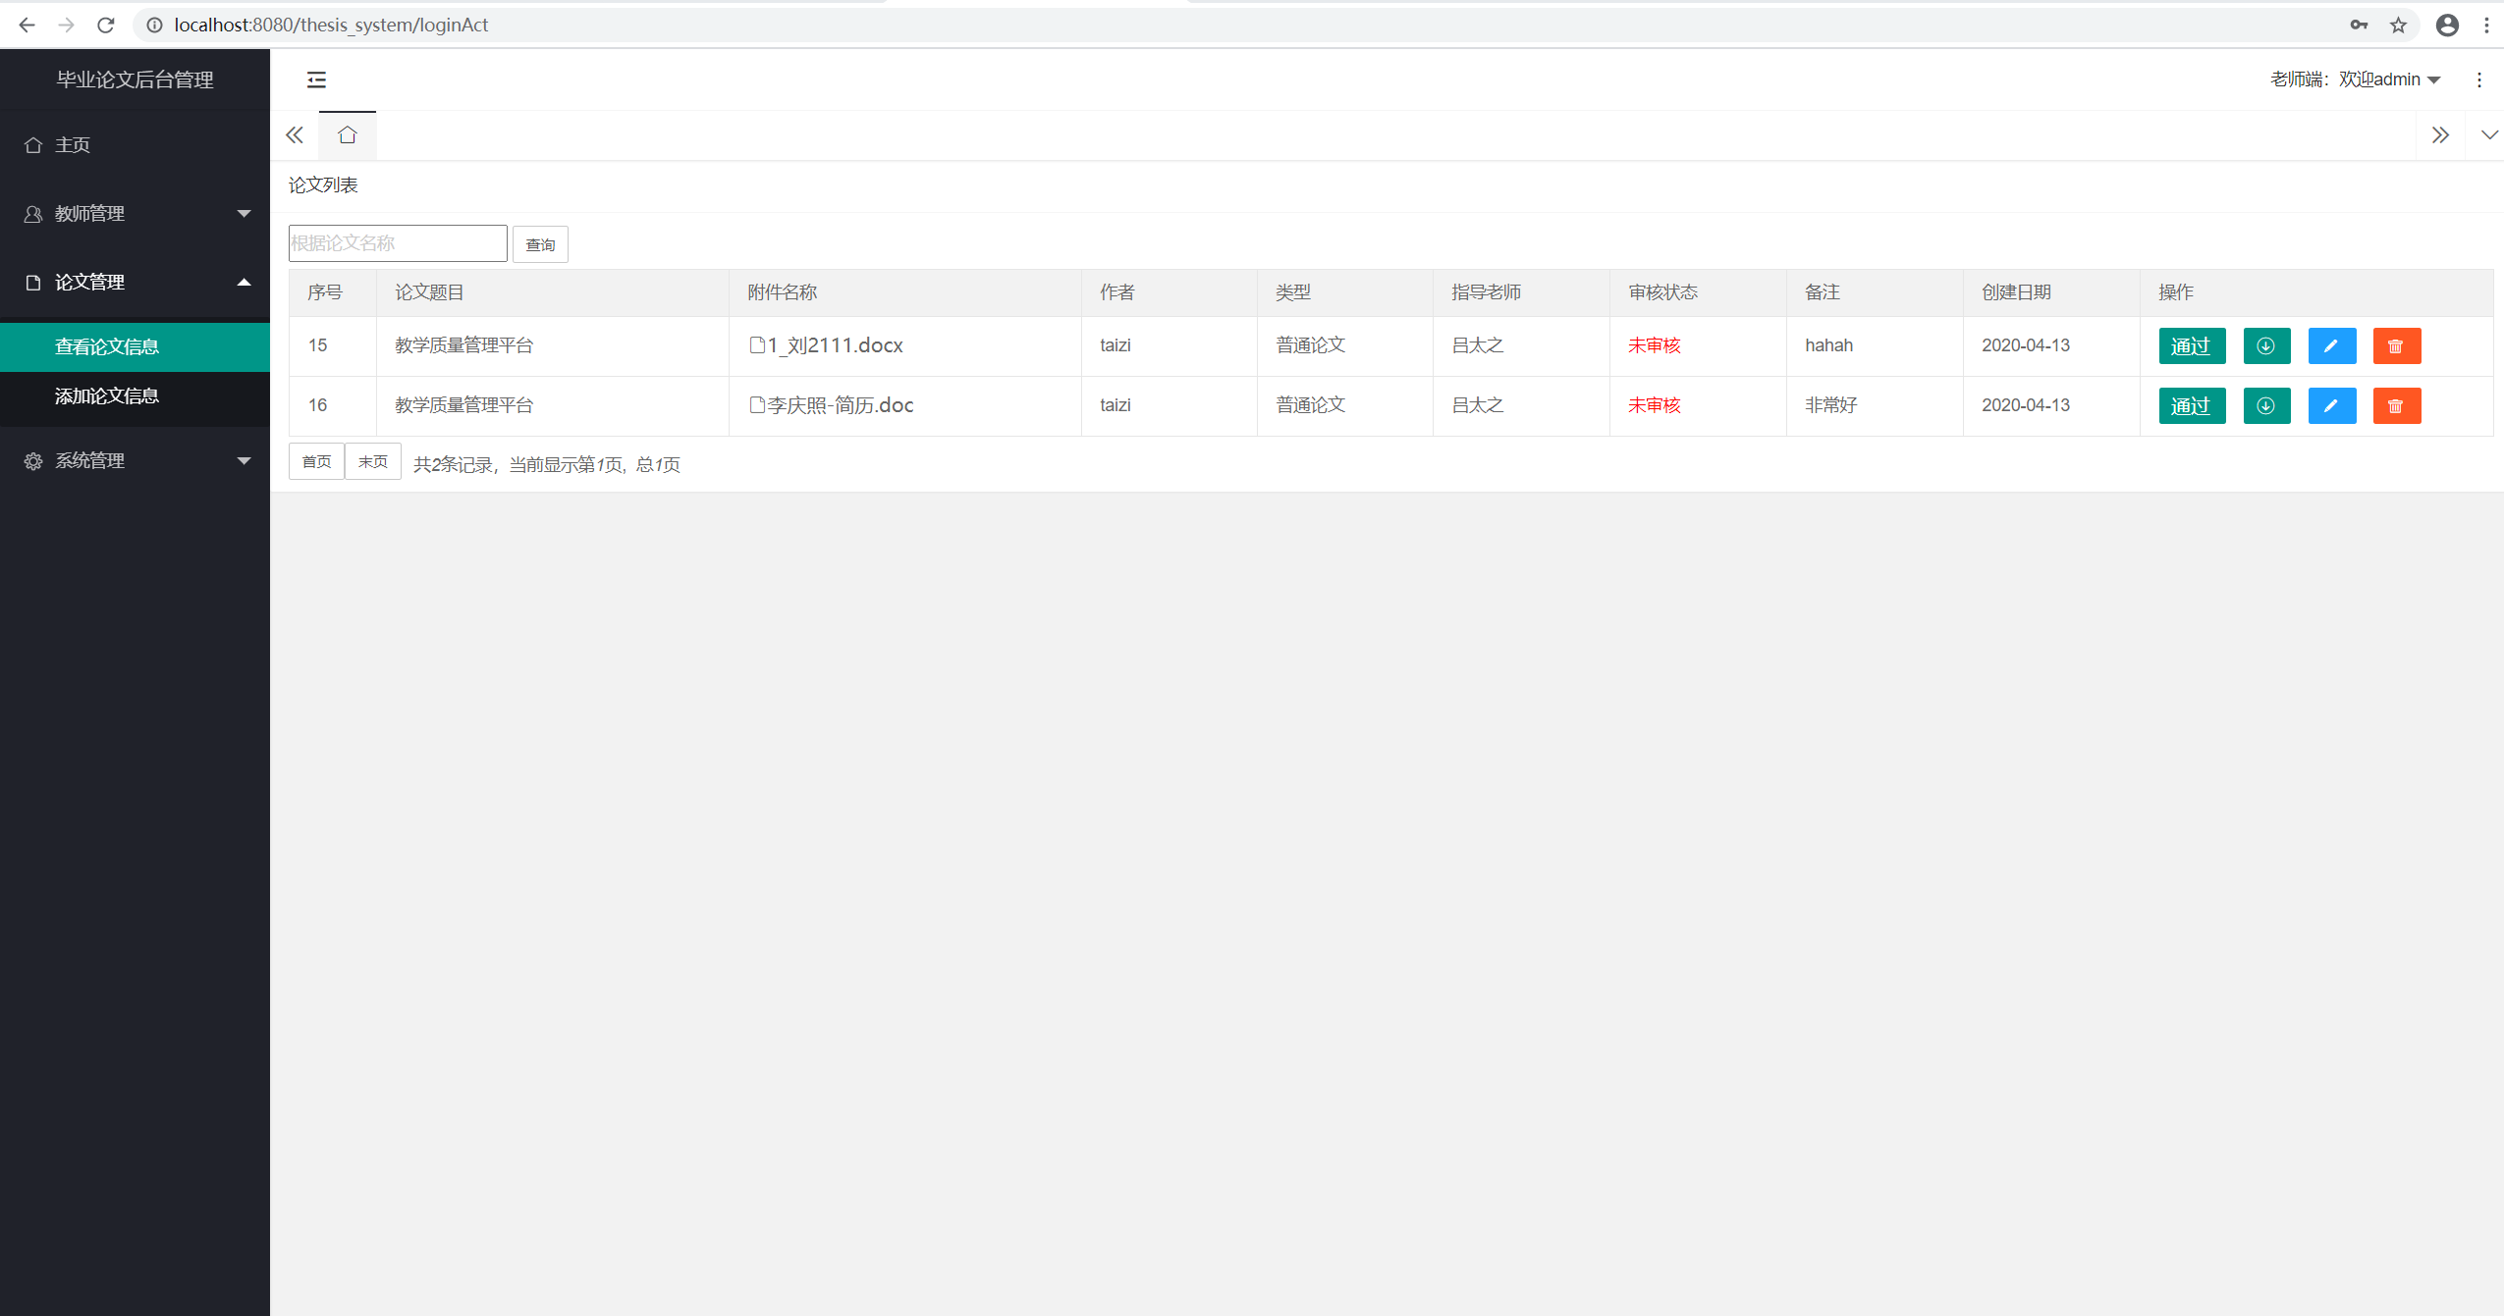Click file icon beside 李庆照-简历.doc
Image resolution: width=2504 pixels, height=1316 pixels.
757,405
